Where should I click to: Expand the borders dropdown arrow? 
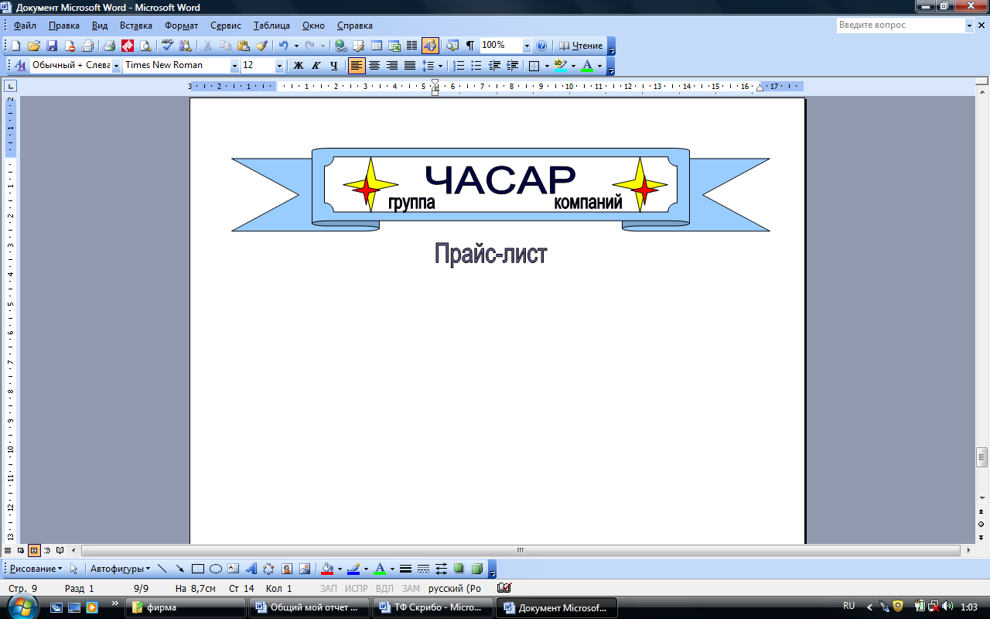(547, 66)
